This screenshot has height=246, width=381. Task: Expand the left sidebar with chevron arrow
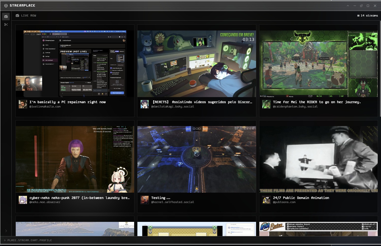(x=6, y=231)
